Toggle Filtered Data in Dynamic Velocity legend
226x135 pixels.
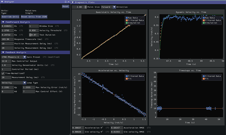tap(212, 20)
